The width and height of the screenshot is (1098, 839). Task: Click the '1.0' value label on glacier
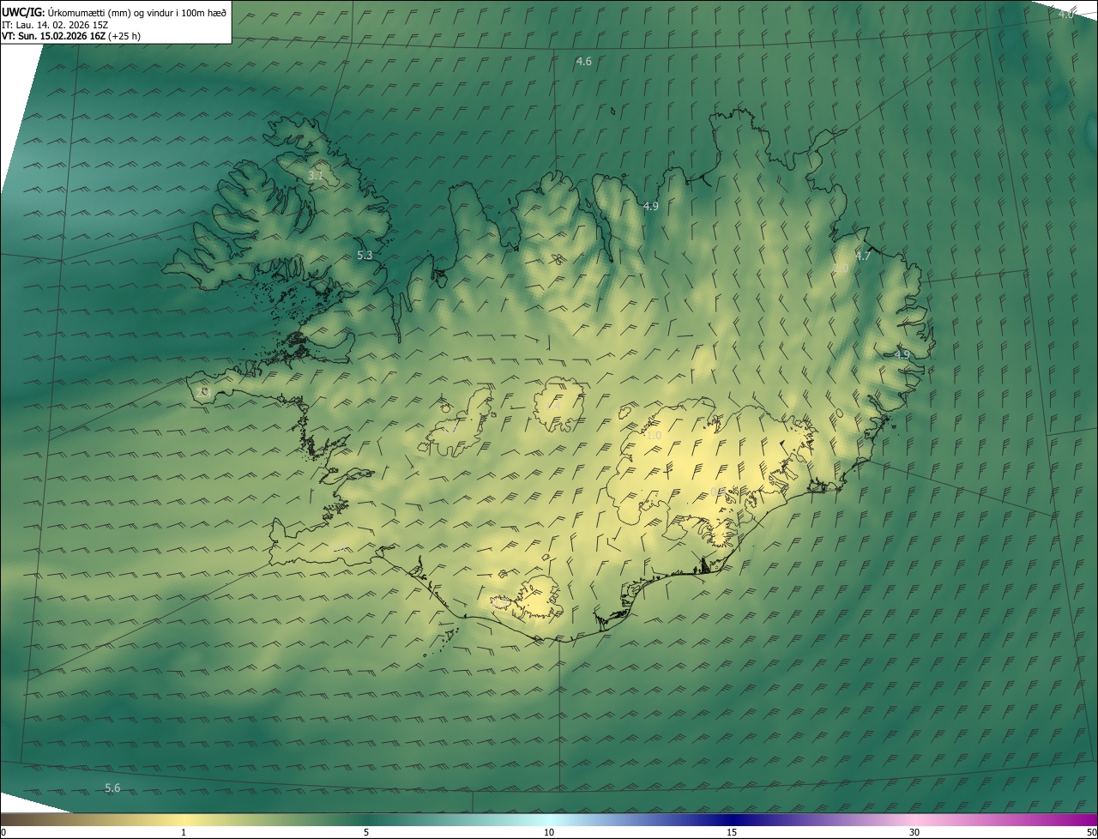click(653, 436)
